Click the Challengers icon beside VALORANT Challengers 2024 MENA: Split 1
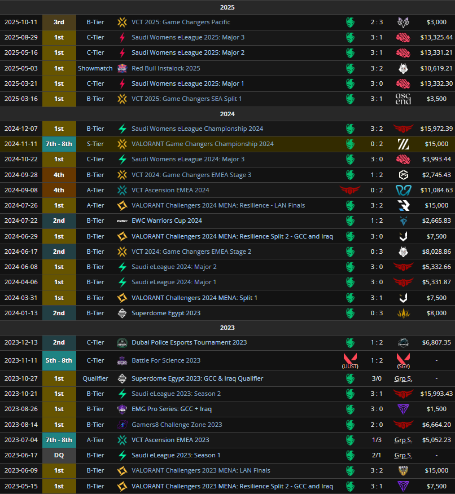 pos(122,298)
